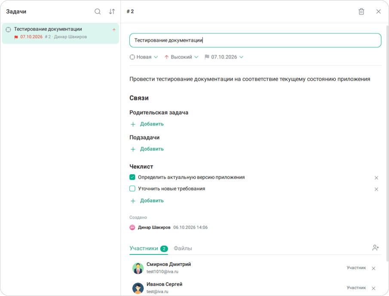Switch to the Участники tab
389x296 pixels.
(x=149, y=248)
